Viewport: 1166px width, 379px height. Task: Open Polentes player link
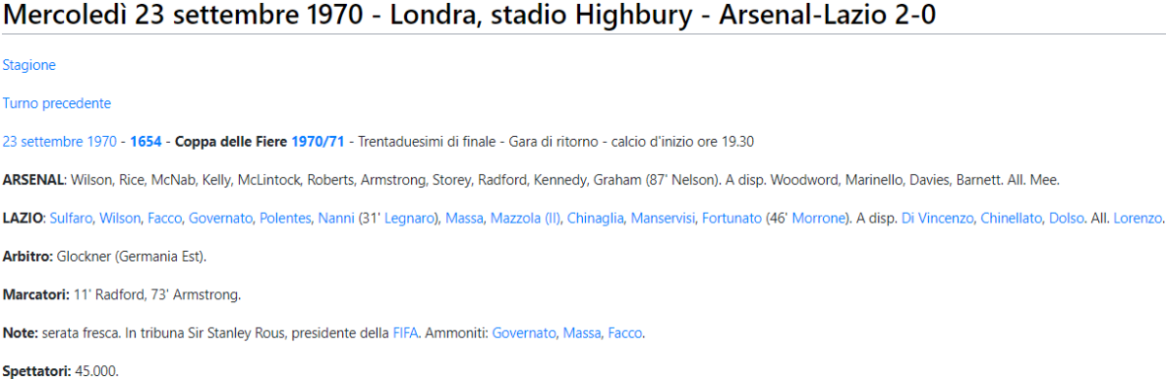(x=286, y=218)
